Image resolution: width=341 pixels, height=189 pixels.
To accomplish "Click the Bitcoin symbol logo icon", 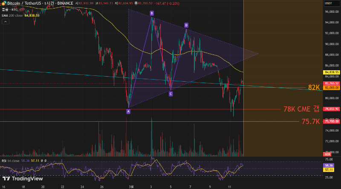I will coord(3,3).
